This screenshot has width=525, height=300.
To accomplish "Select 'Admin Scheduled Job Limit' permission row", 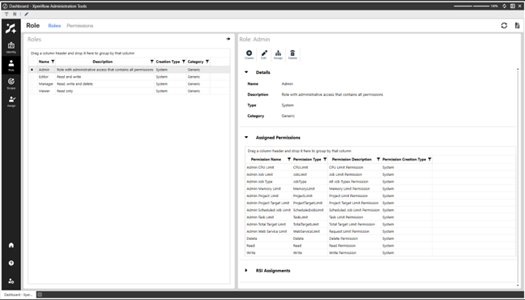I will coord(380,210).
